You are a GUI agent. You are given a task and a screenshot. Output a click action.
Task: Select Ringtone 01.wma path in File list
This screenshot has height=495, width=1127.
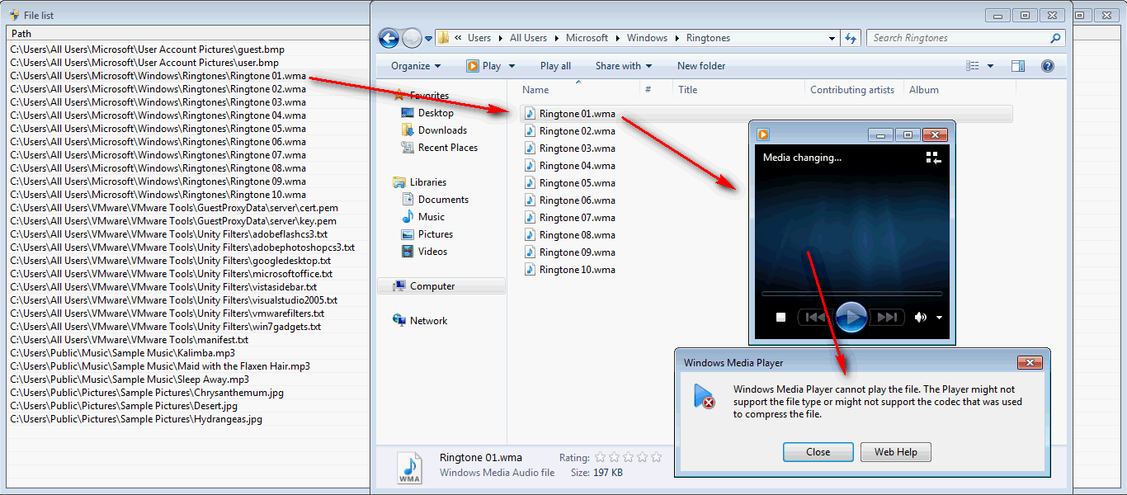click(158, 76)
